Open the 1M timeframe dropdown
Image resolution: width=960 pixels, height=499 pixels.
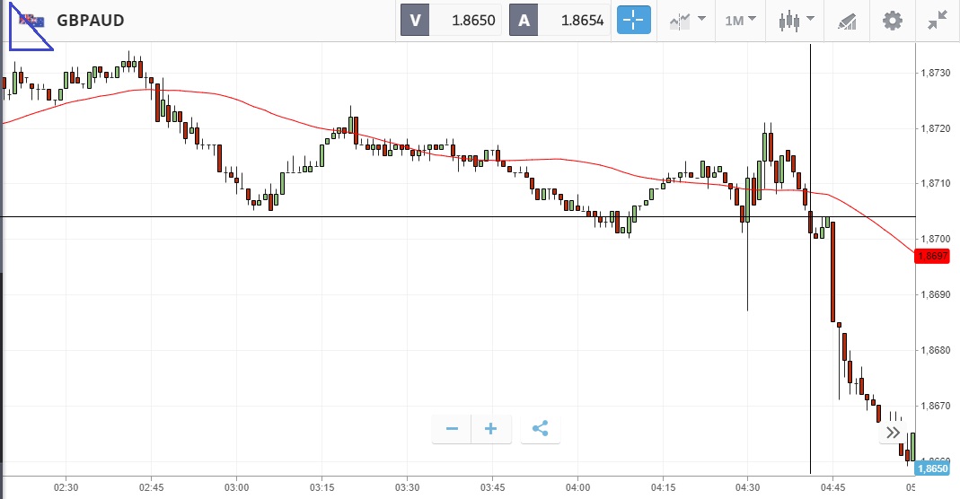(x=740, y=21)
